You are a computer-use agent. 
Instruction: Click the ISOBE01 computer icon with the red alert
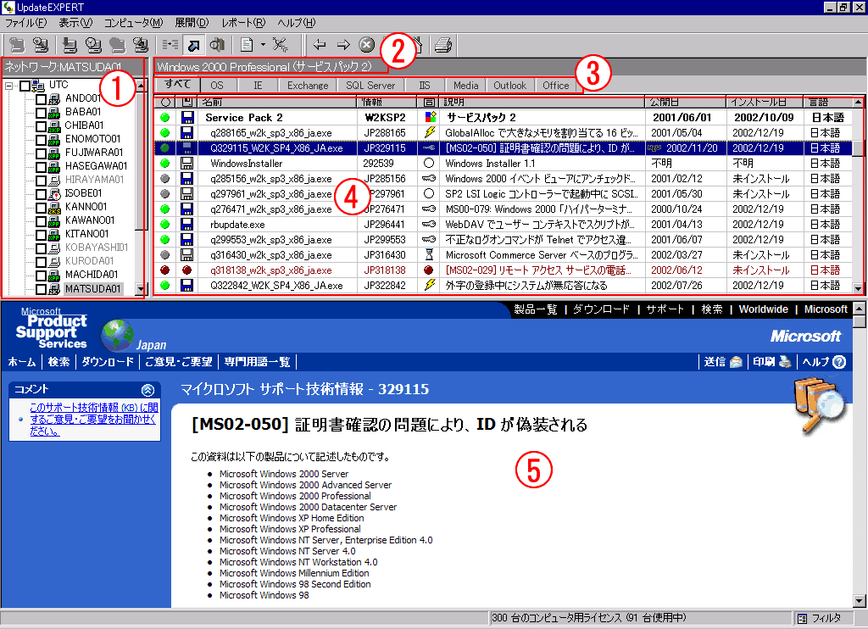pyautogui.click(x=54, y=194)
